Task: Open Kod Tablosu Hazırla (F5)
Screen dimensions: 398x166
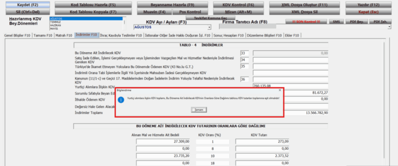Action: (x=93, y=5)
